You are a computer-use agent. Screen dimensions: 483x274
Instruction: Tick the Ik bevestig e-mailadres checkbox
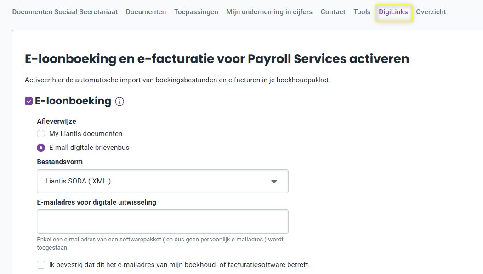point(41,265)
